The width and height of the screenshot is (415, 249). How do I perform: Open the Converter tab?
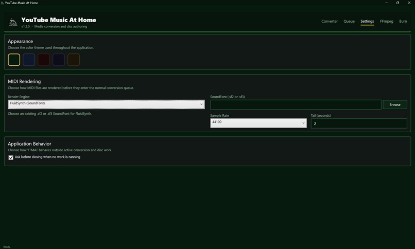click(329, 21)
